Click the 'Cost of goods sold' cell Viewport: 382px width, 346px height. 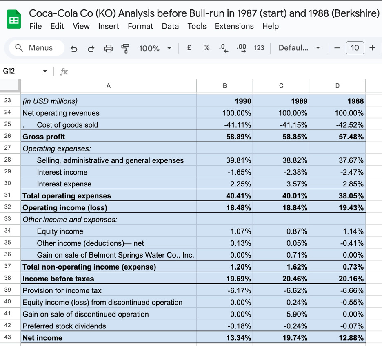tap(109, 124)
